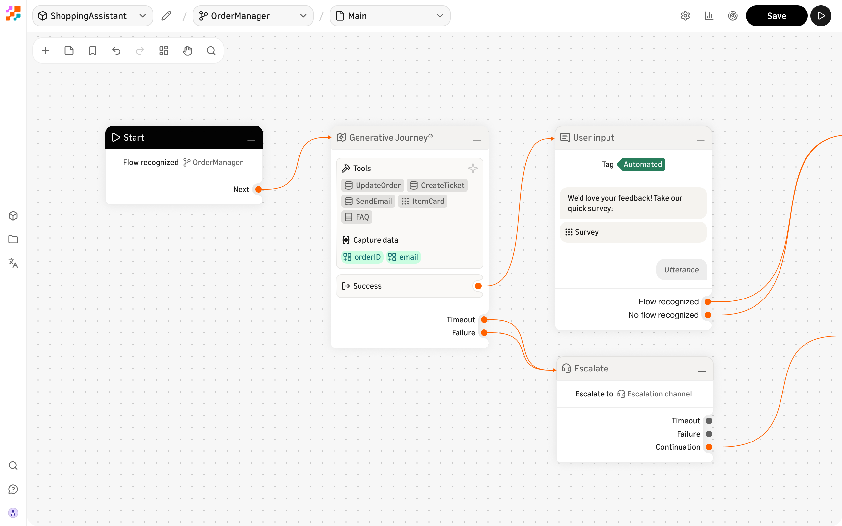Viewport: 842px width, 526px height.
Task: Open help chat icon in left sidebar
Action: coord(13,489)
